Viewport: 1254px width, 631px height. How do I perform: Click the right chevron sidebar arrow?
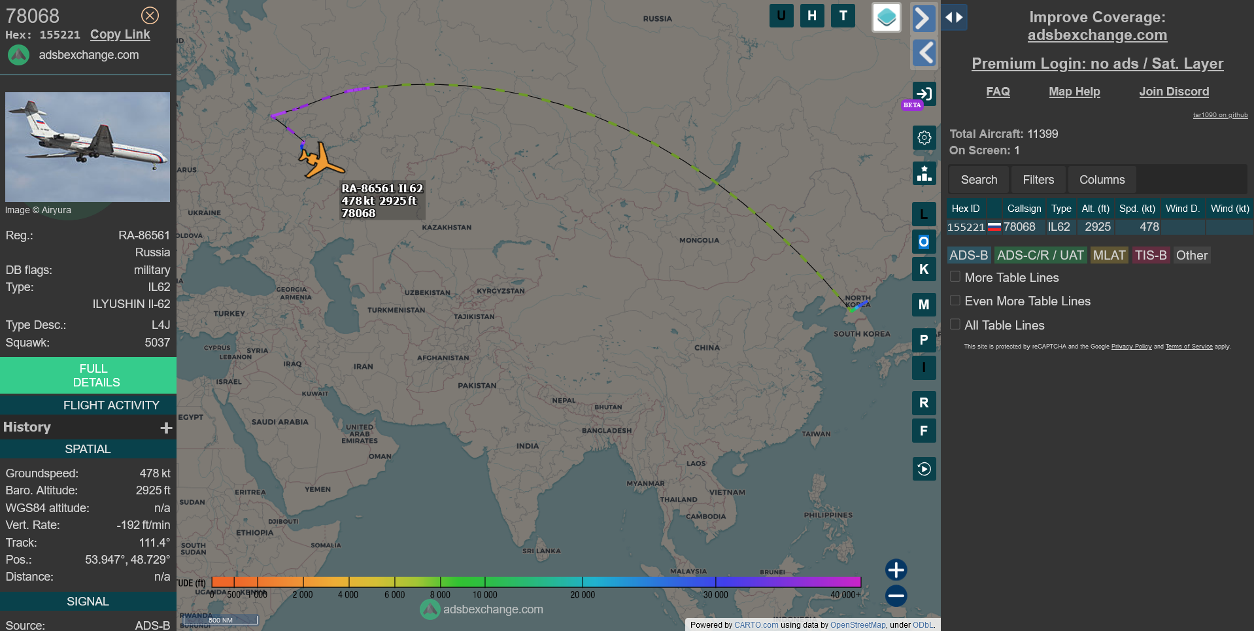pyautogui.click(x=924, y=18)
